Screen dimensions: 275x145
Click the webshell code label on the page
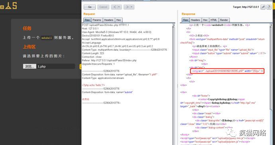click(47, 38)
